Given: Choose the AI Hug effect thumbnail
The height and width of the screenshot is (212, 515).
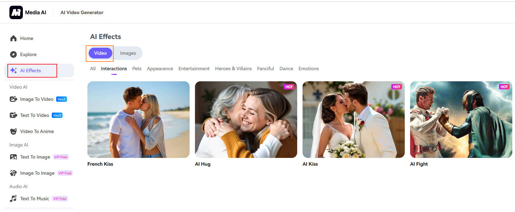Looking at the screenshot, I should [246, 120].
